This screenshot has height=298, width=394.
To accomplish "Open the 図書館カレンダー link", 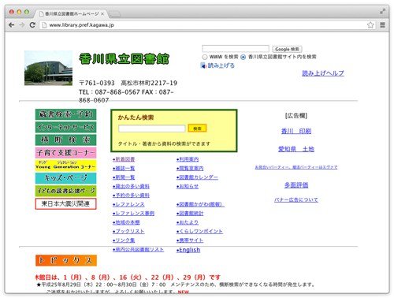I will pos(197,177).
